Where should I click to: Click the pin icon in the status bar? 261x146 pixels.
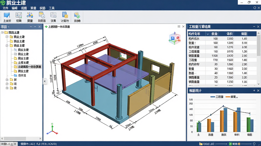254,144
